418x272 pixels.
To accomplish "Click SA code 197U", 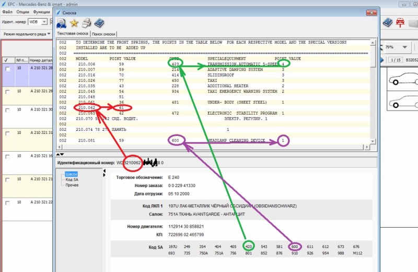I will (173, 246).
